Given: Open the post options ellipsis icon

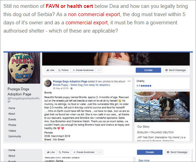Looking at the screenshot, I should coord(129,81).
